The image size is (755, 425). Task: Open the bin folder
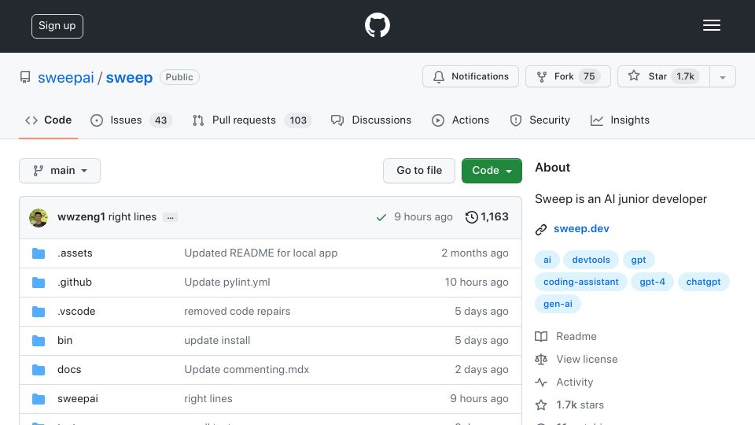tap(65, 340)
